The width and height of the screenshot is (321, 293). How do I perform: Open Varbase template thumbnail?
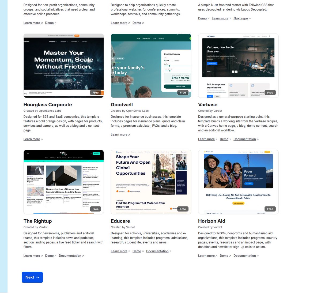click(238, 66)
